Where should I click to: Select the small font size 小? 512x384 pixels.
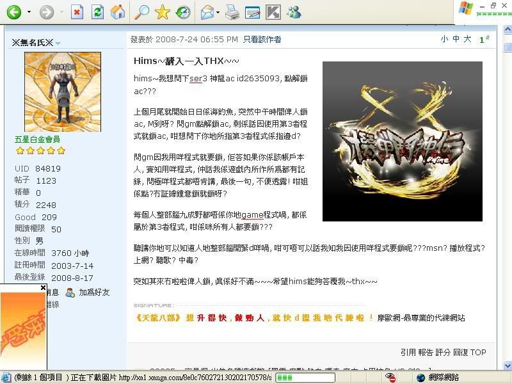click(x=444, y=40)
